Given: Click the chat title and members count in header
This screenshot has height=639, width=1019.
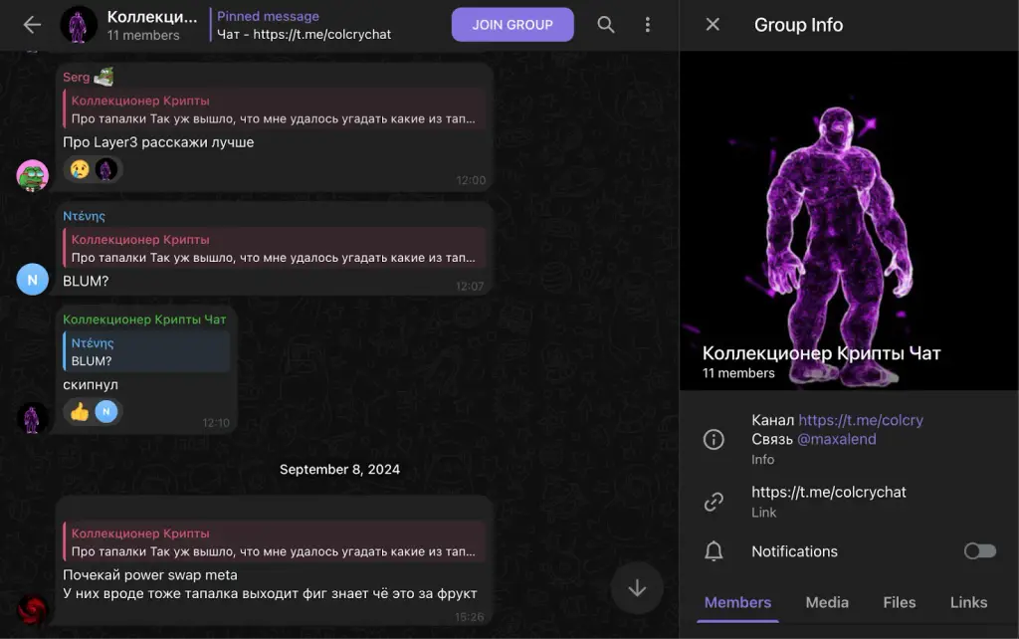Looking at the screenshot, I should pyautogui.click(x=152, y=25).
